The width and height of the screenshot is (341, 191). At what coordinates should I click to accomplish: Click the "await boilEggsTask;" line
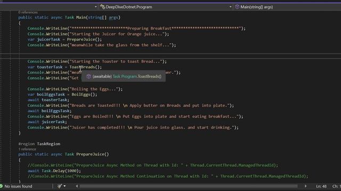coord(50,111)
